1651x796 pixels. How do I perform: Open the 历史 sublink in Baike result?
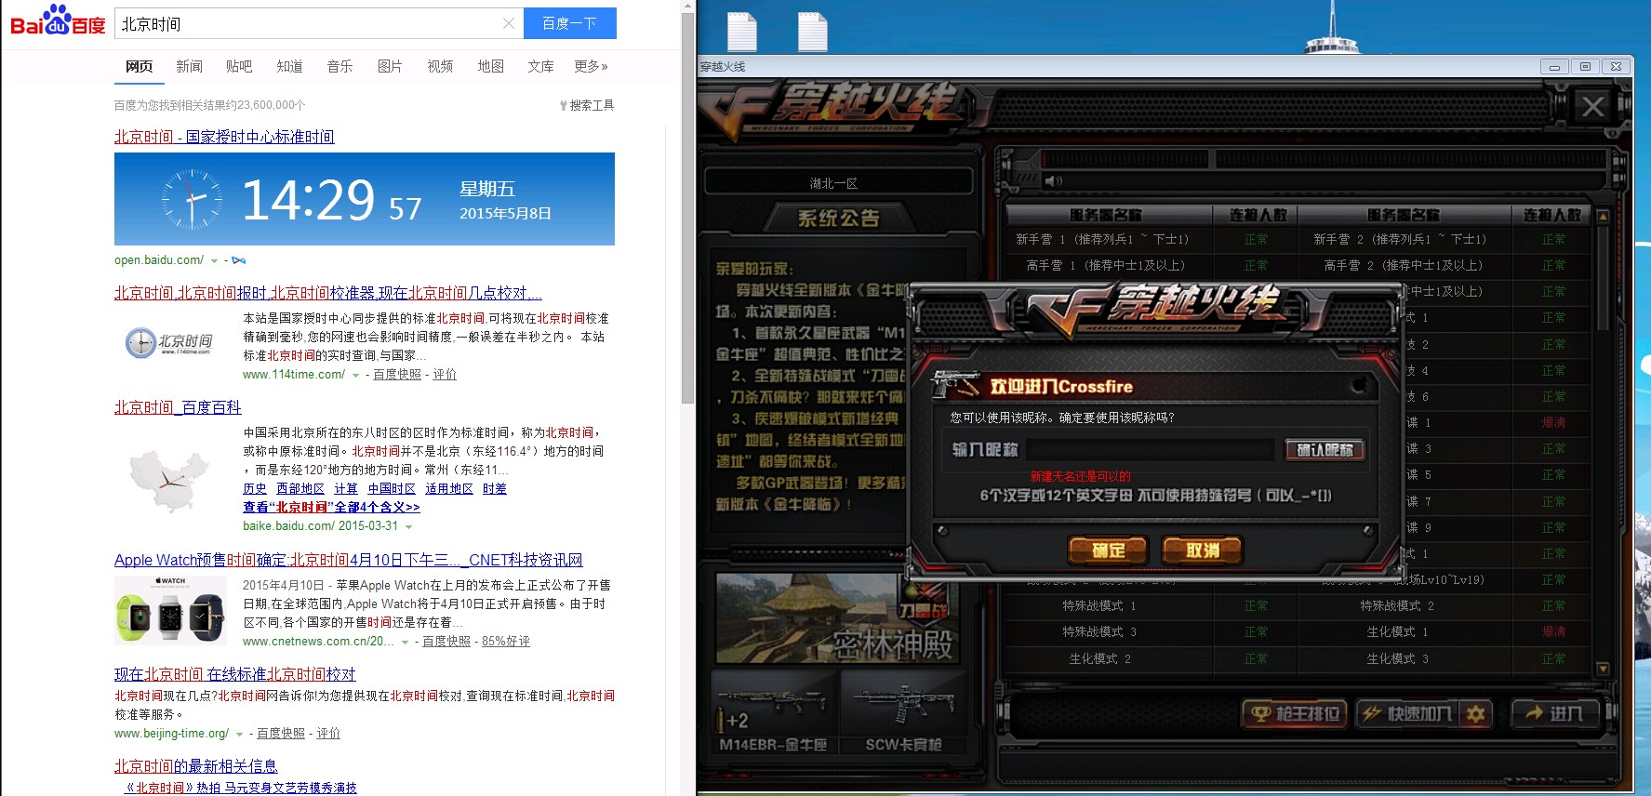click(x=255, y=489)
